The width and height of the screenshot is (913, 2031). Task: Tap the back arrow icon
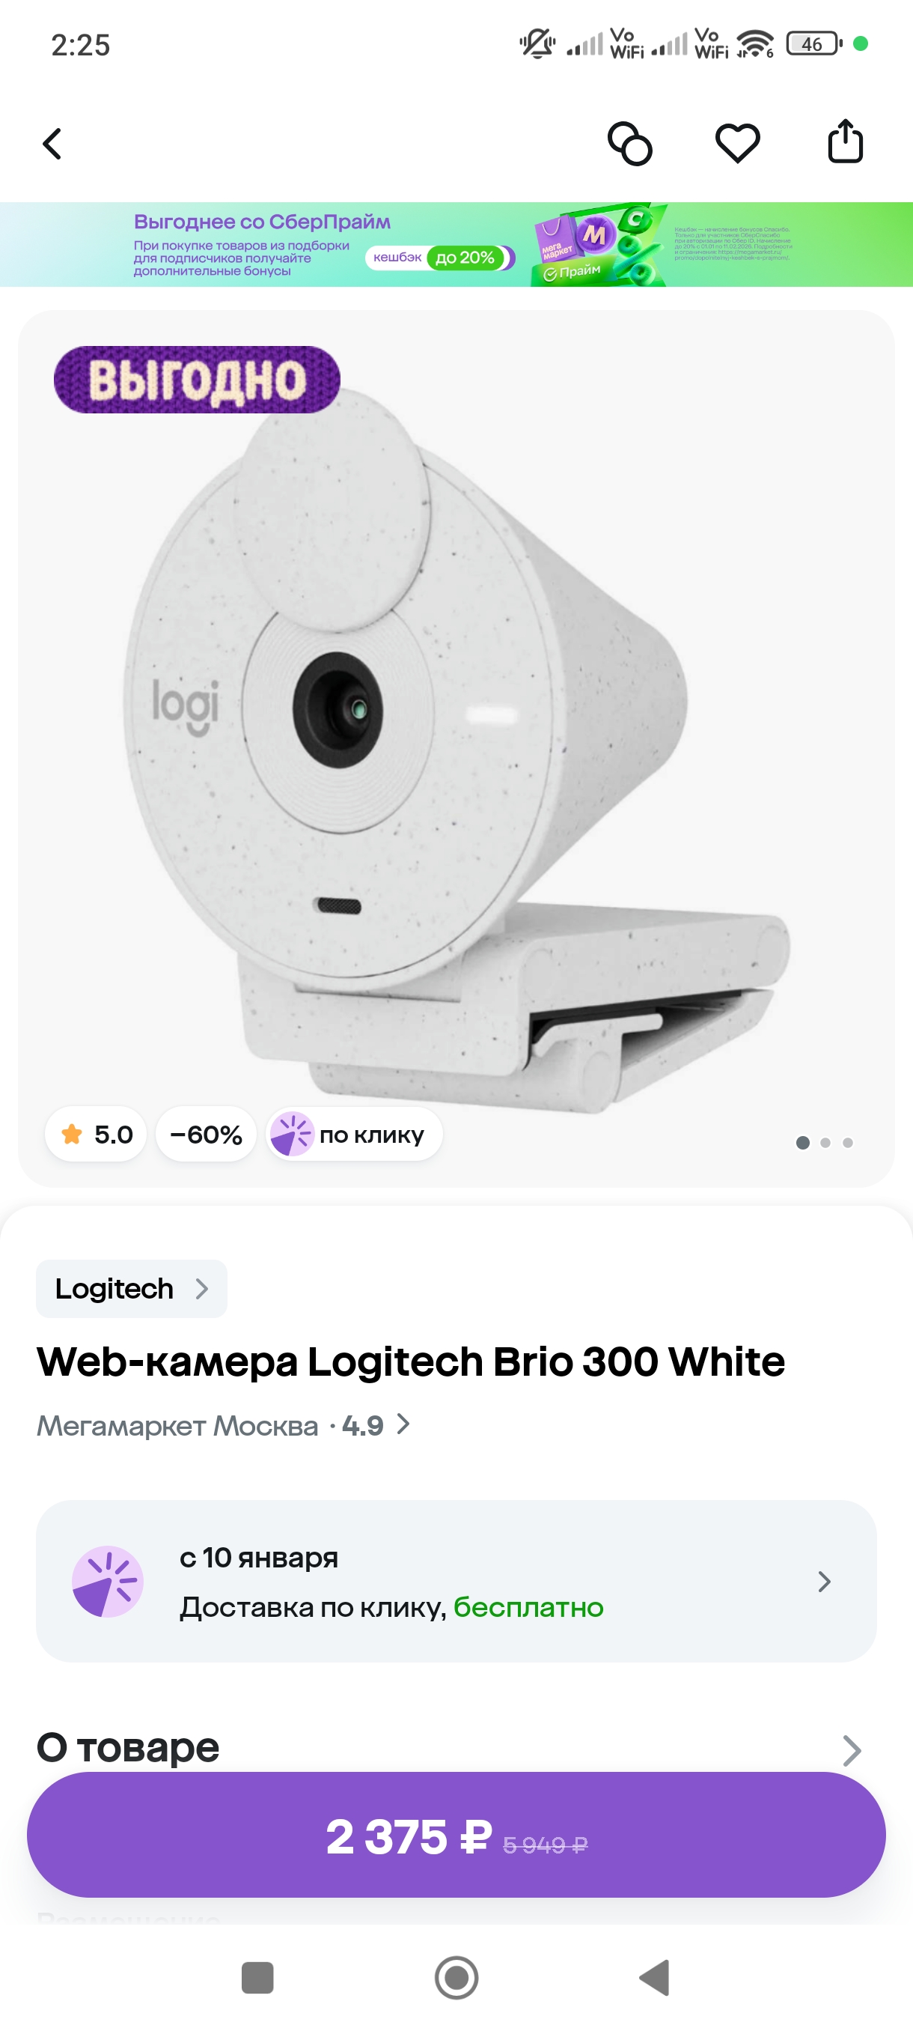point(52,144)
